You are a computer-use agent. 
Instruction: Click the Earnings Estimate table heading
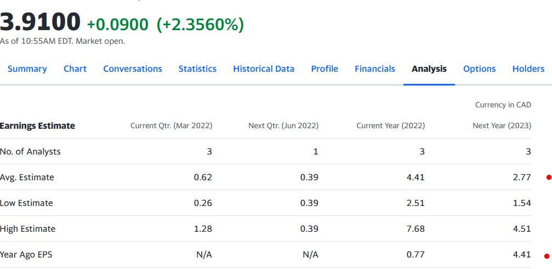click(37, 126)
